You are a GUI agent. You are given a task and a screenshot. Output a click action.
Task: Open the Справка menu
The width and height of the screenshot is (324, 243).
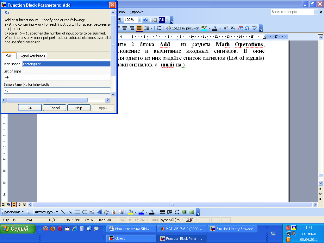click(x=136, y=12)
